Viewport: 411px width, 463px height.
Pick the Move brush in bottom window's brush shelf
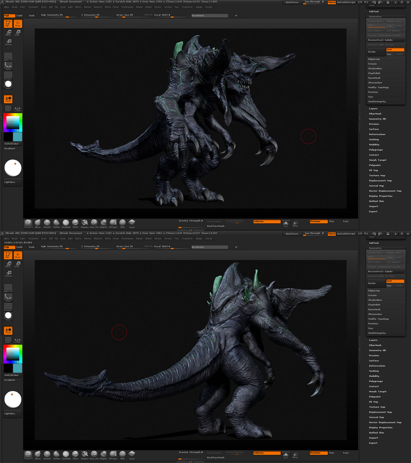[38, 455]
